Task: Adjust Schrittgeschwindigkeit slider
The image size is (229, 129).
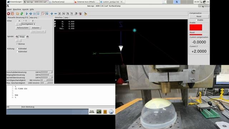Action: (x=47, y=80)
